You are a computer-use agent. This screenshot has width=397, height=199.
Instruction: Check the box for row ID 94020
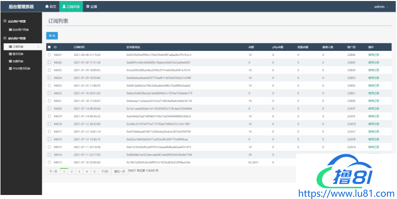click(x=49, y=109)
